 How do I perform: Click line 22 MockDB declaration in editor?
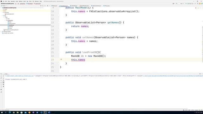tap(88, 56)
